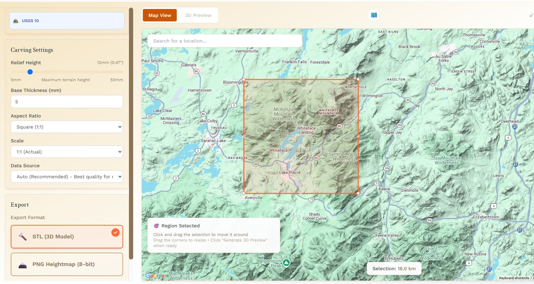Click the Relief Height slider handle

tap(30, 72)
